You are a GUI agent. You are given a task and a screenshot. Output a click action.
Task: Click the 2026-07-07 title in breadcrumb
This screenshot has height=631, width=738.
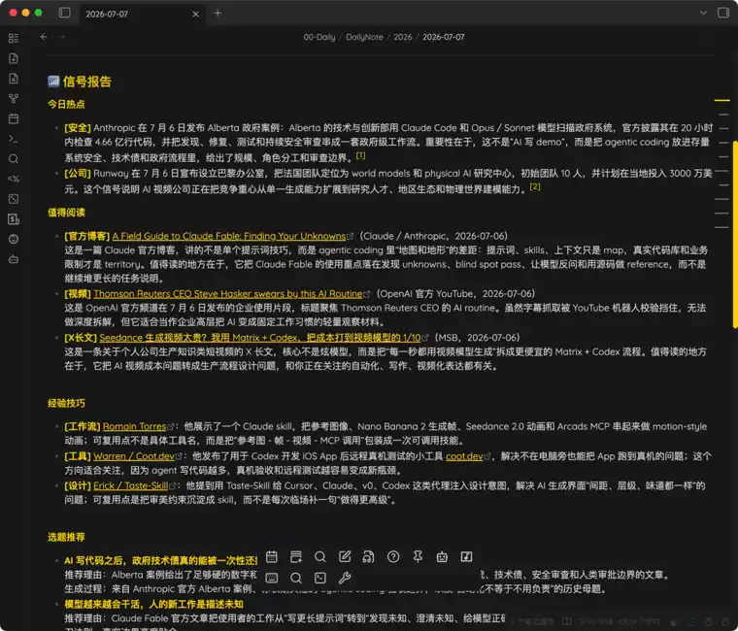tap(444, 37)
